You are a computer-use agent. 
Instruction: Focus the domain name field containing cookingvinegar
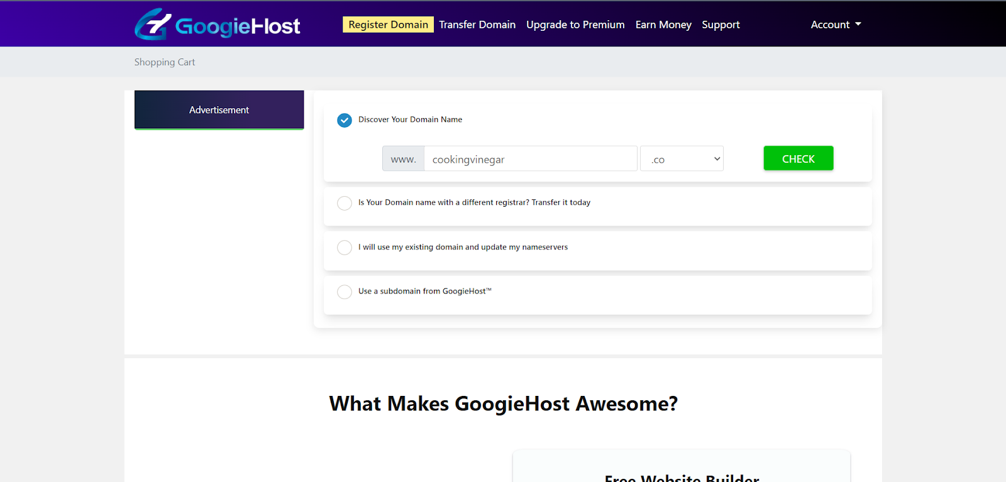tap(531, 159)
